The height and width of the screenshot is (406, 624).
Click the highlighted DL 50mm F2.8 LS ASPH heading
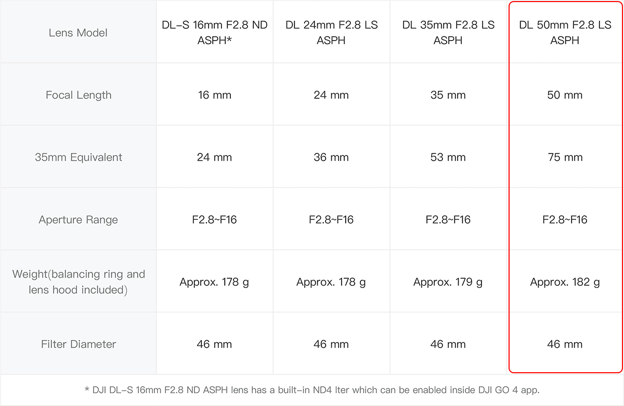(565, 32)
